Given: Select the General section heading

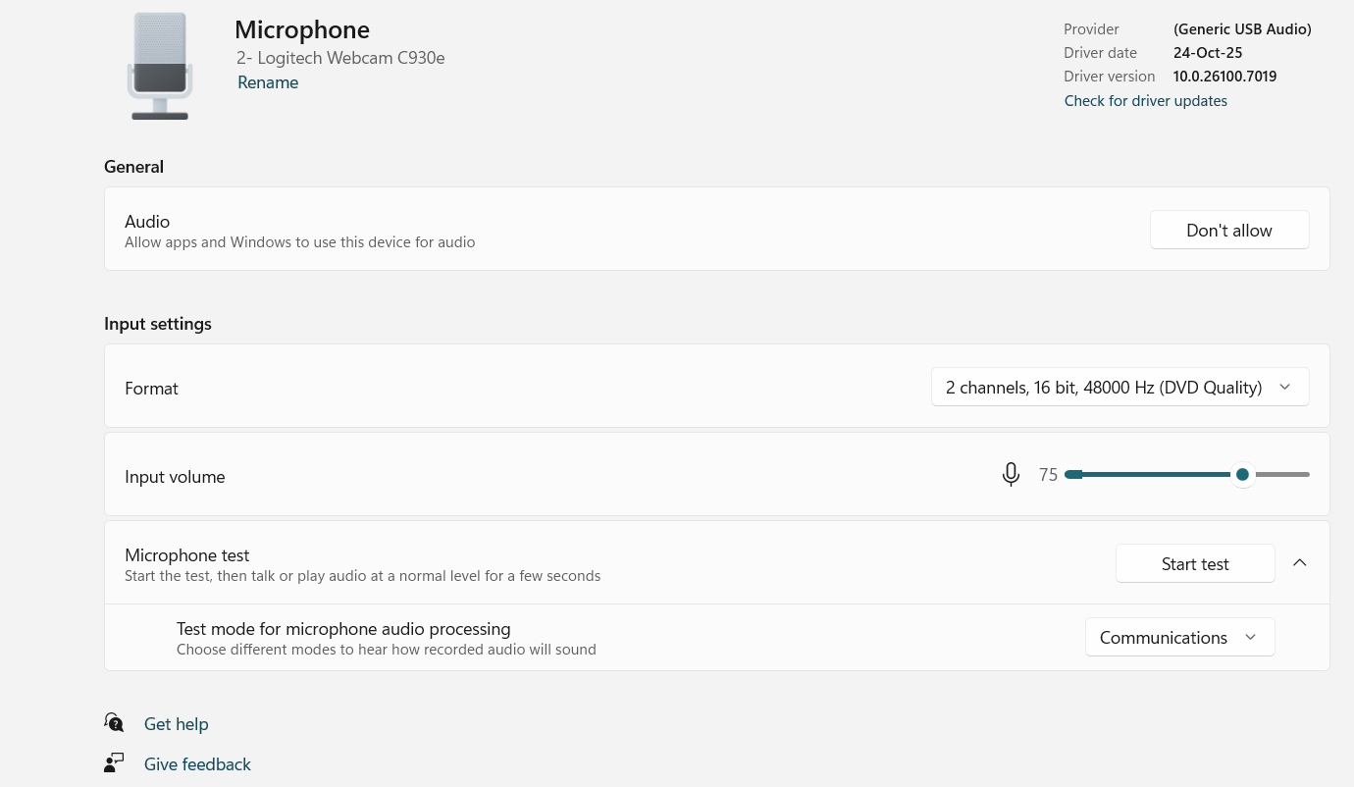Looking at the screenshot, I should click(133, 166).
